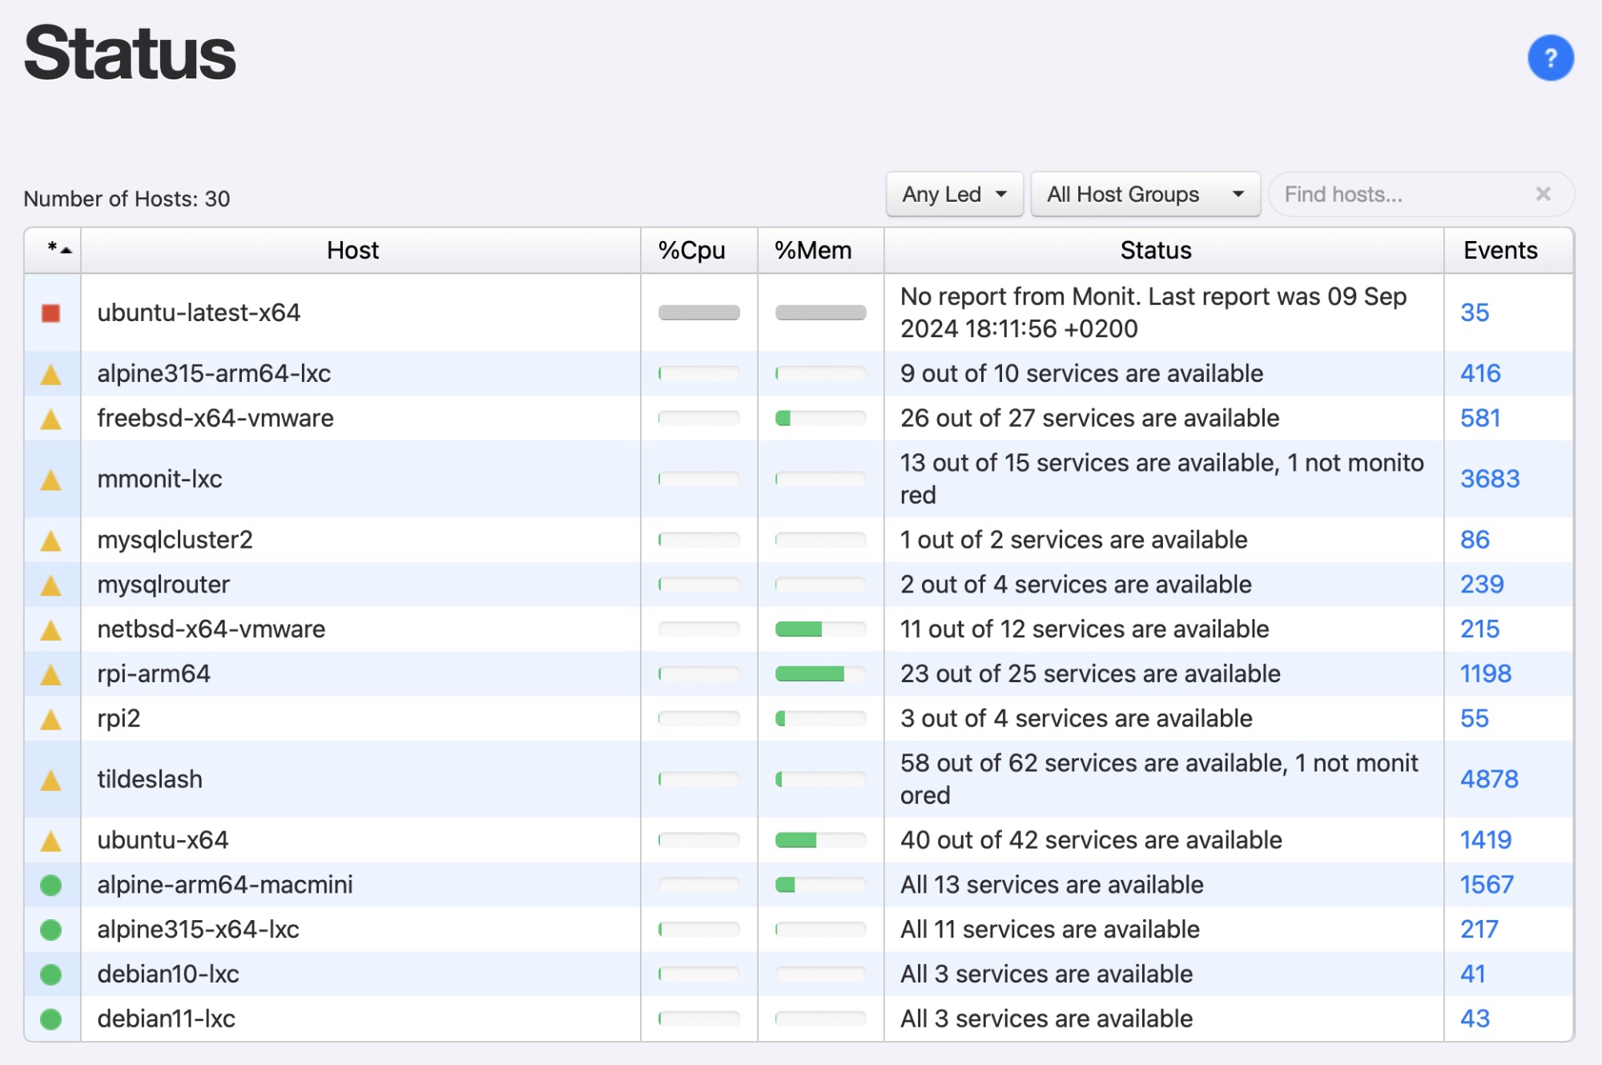Open 239 events link for mysqlrouter

(x=1482, y=585)
